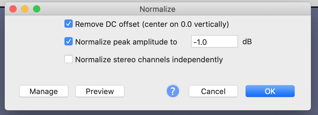
Task: Open the help question mark icon
Action: click(173, 91)
